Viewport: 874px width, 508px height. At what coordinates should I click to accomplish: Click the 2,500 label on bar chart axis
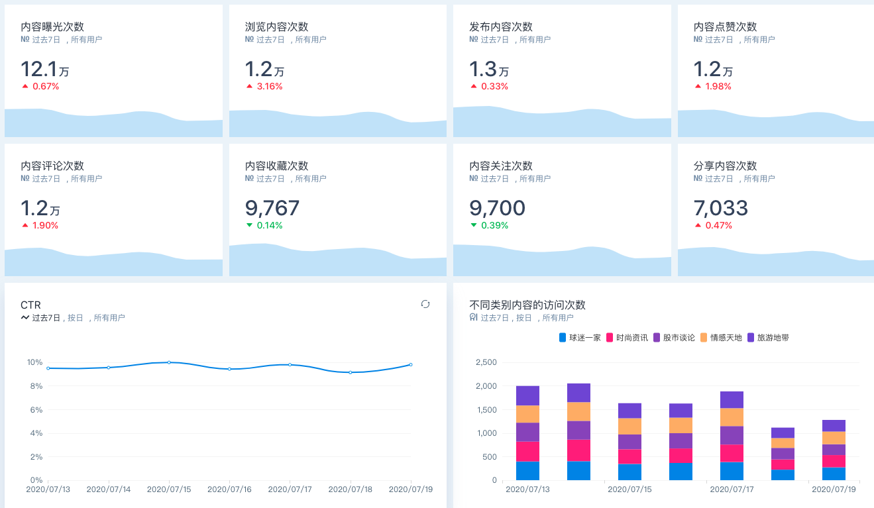pyautogui.click(x=486, y=362)
